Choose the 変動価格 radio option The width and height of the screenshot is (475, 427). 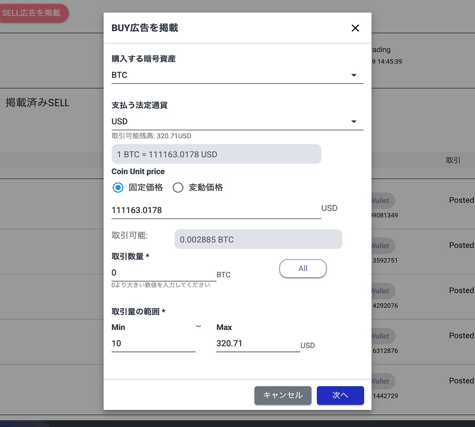pos(178,187)
